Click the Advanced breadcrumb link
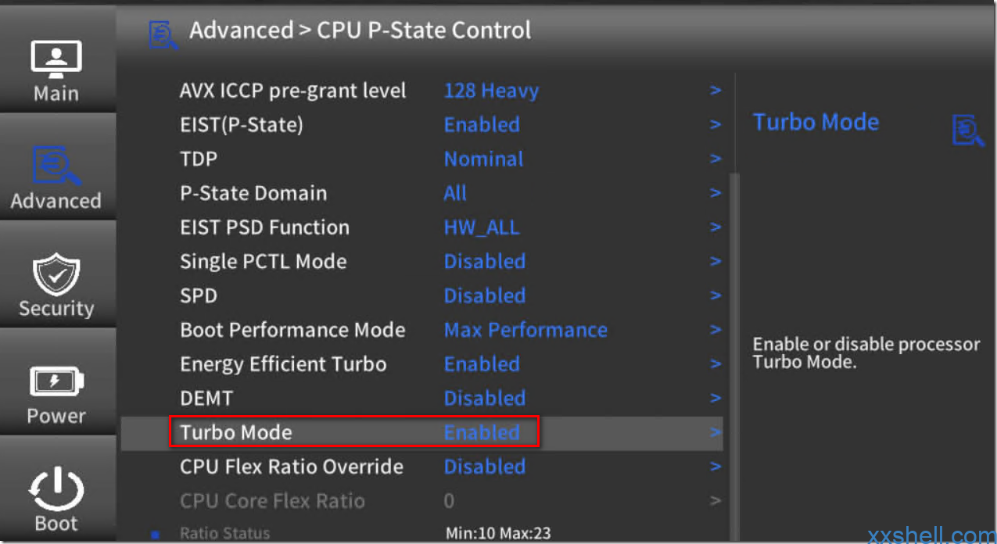Image resolution: width=997 pixels, height=544 pixels. coord(241,30)
